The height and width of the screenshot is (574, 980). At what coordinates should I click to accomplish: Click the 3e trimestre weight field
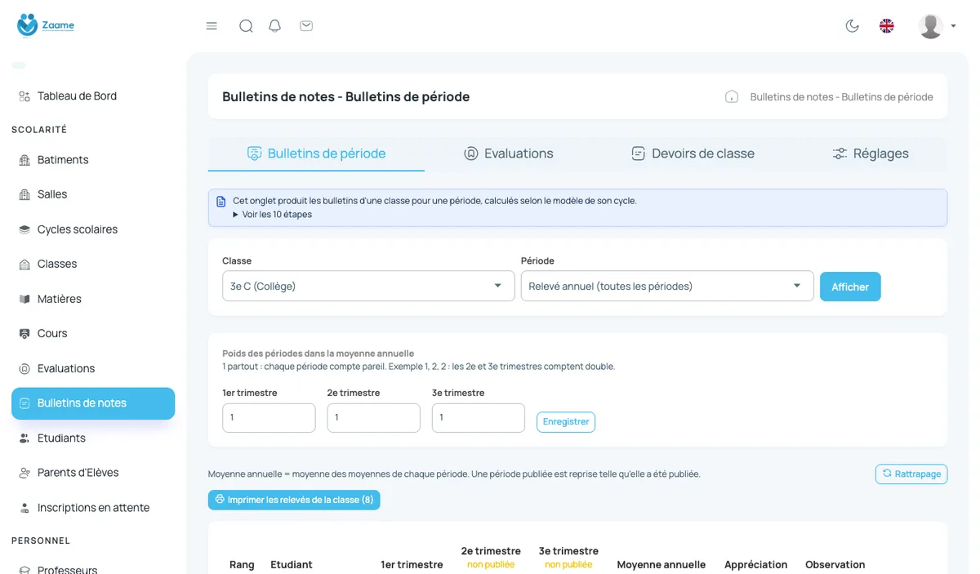pos(478,418)
